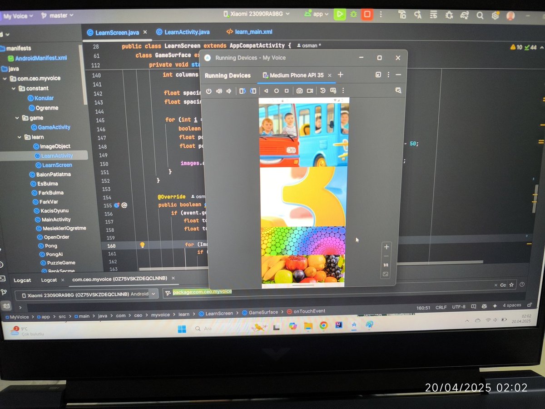The image size is (545, 409).
Task: Stop the running app with the red square
Action: [x=367, y=14]
